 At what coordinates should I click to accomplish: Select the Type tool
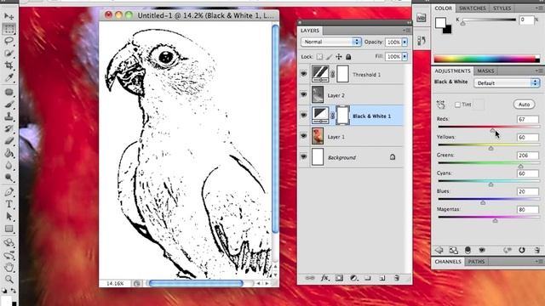coord(9,204)
